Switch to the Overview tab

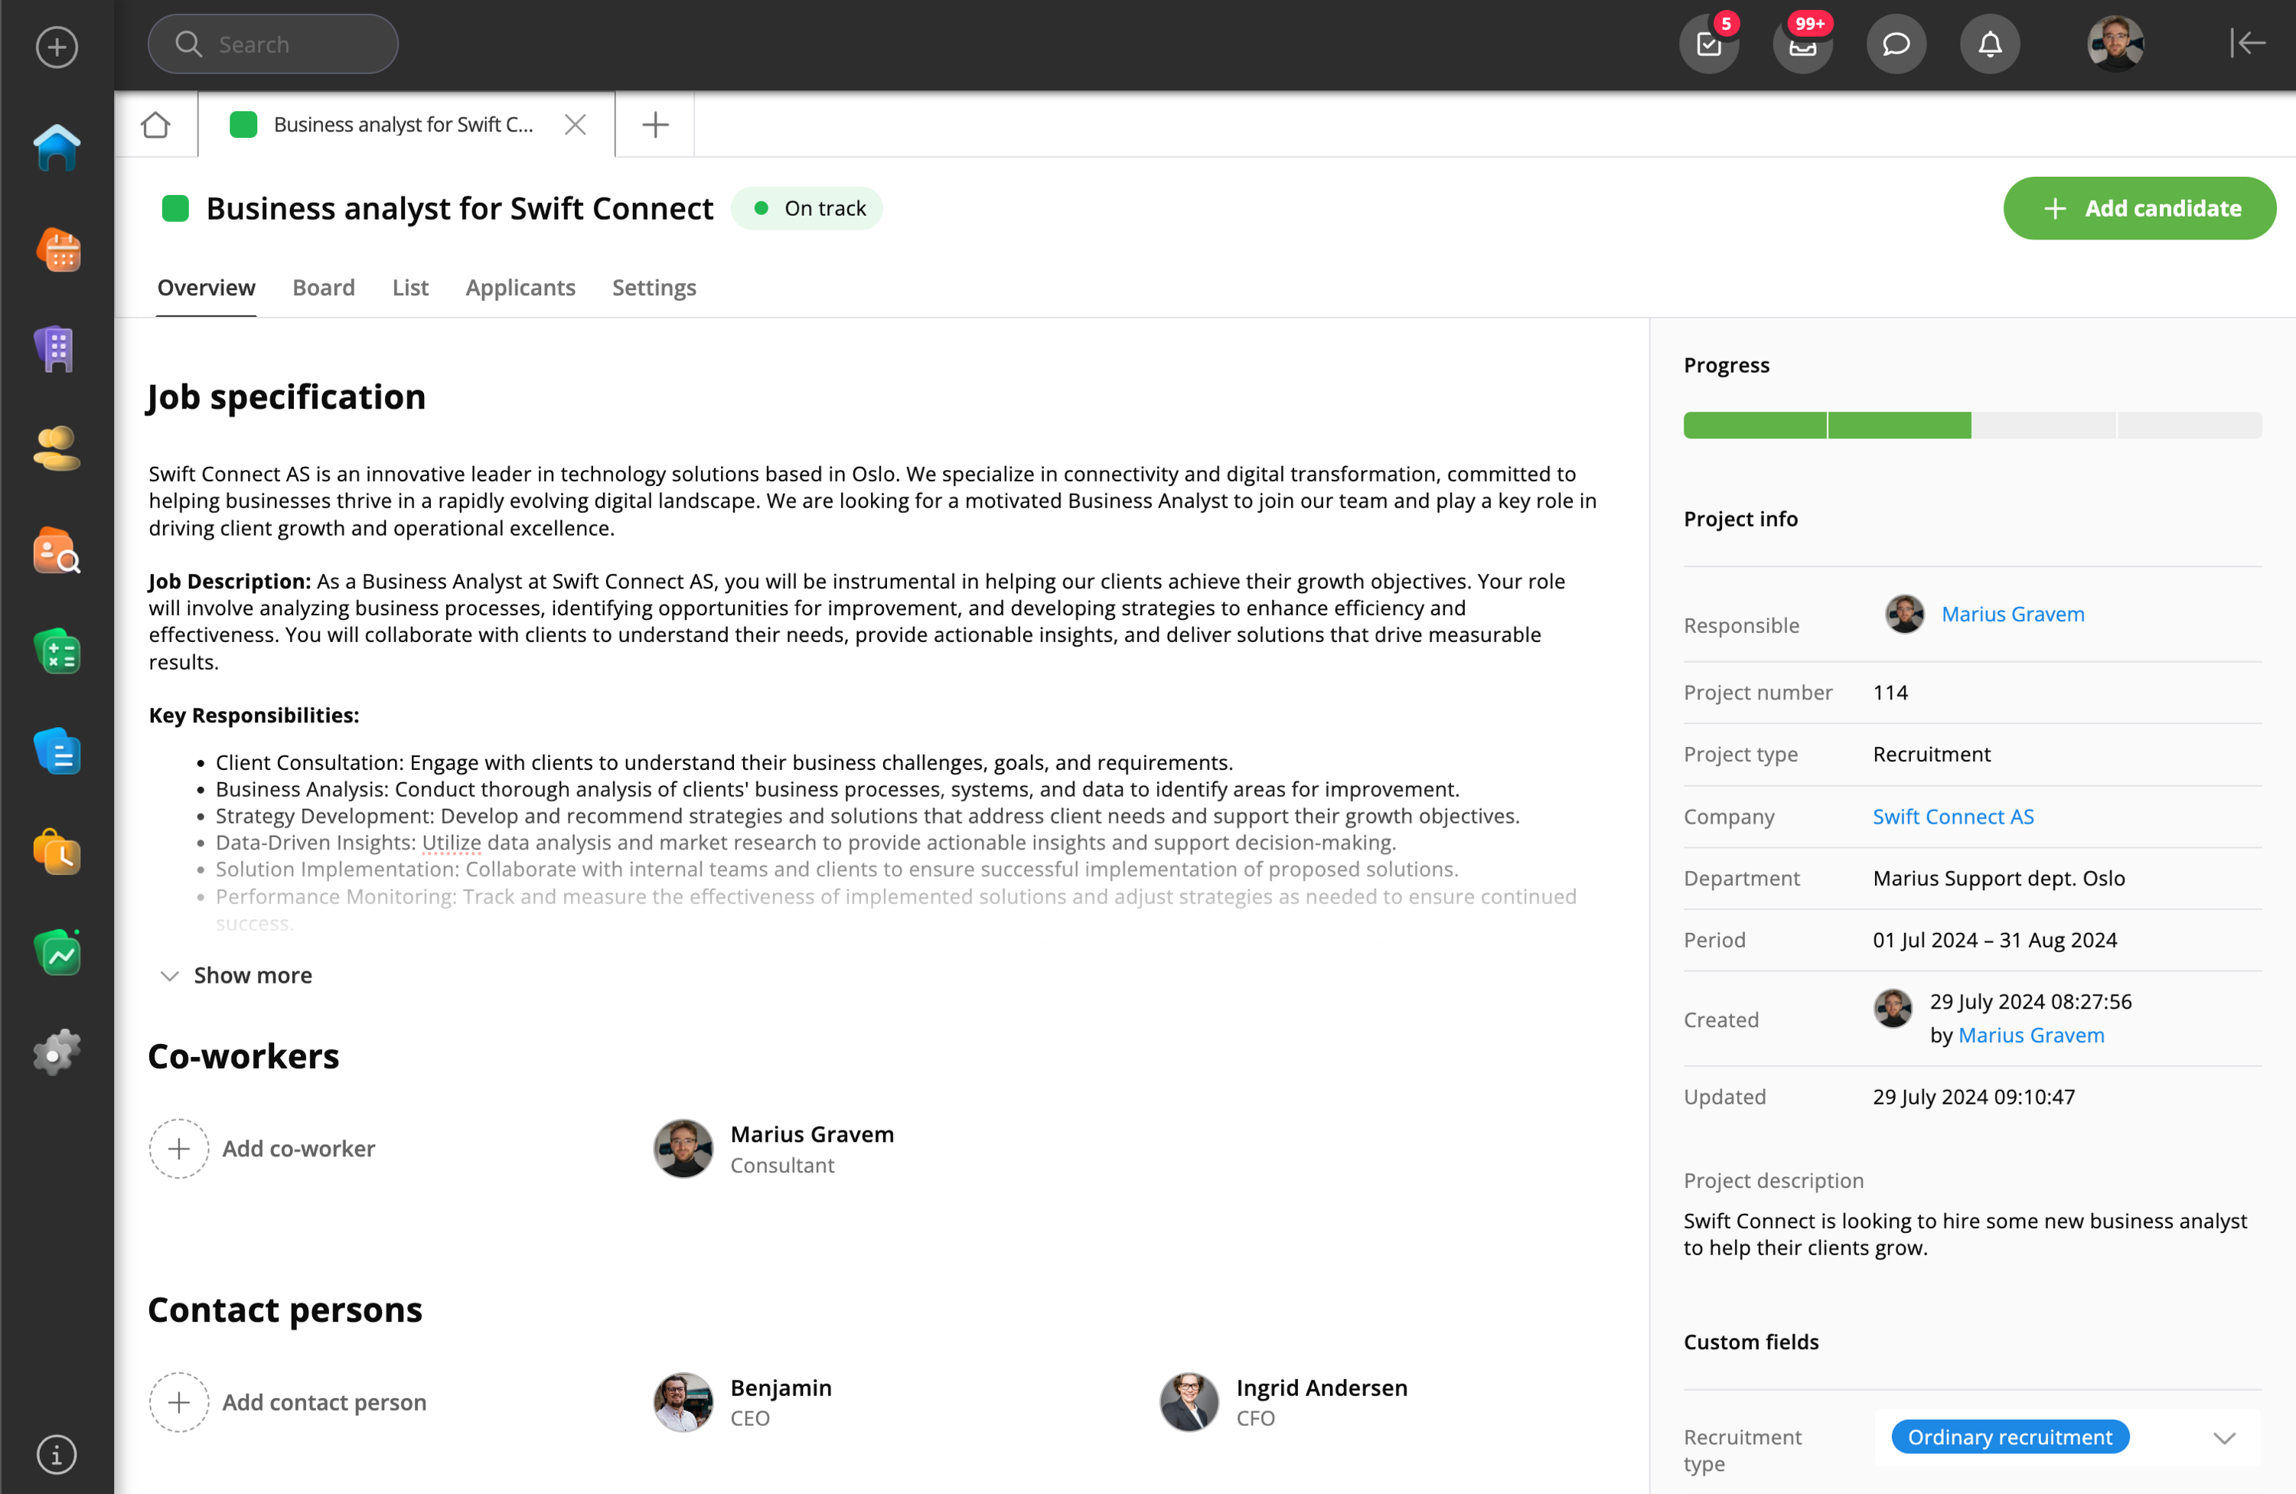tap(205, 288)
